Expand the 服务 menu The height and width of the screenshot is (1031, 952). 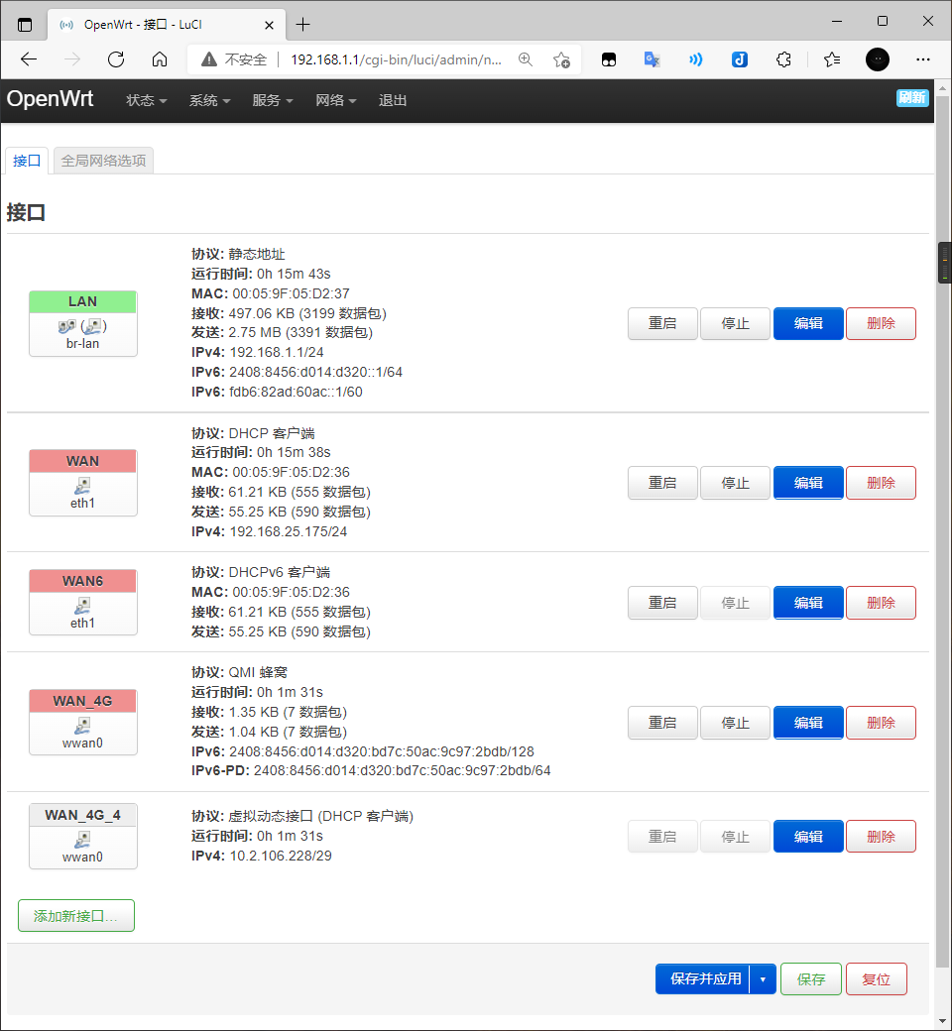(273, 101)
